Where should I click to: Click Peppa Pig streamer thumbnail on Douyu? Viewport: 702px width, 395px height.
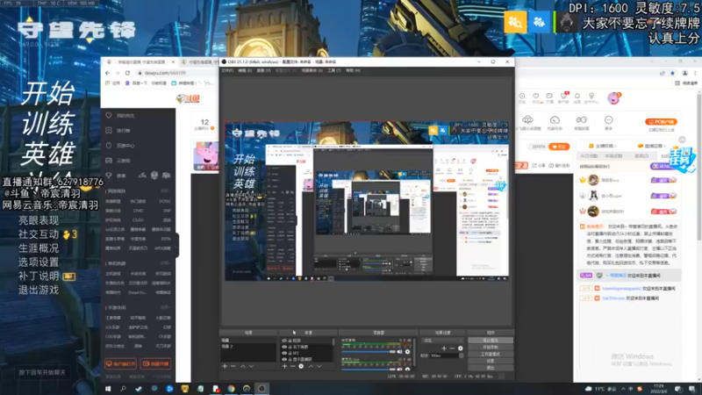coord(205,155)
